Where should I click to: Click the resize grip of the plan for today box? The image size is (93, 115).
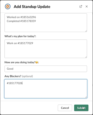(86, 57)
